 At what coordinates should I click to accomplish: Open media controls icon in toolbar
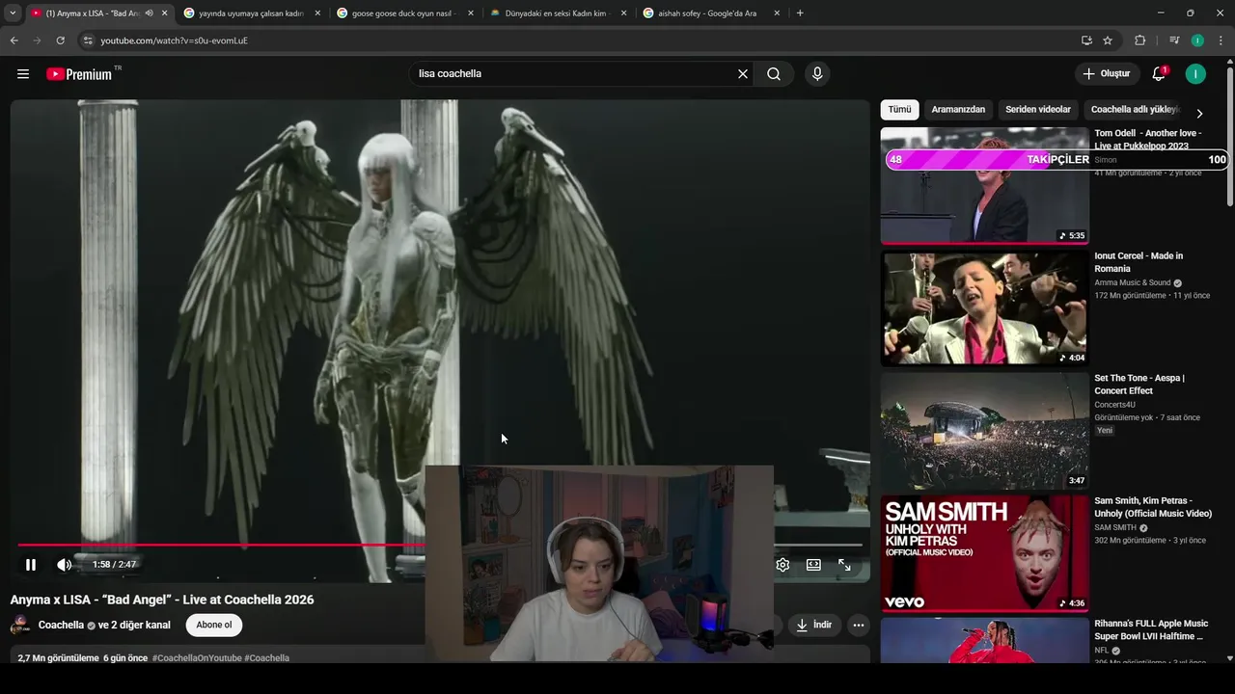click(x=1174, y=40)
